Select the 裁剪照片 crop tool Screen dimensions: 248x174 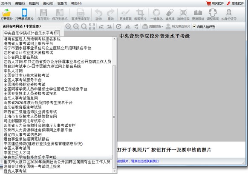coord(140,14)
